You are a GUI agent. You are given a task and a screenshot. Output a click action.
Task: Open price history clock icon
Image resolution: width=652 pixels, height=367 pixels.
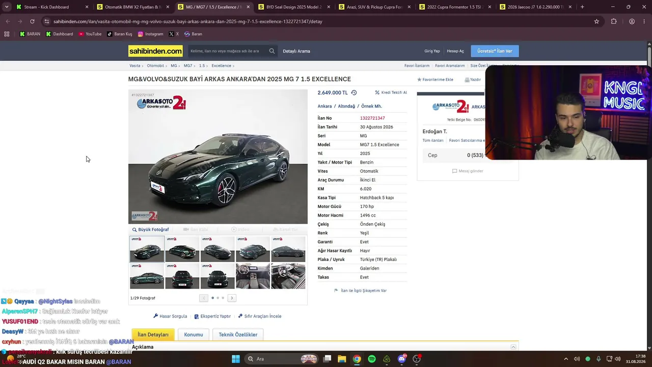(354, 93)
